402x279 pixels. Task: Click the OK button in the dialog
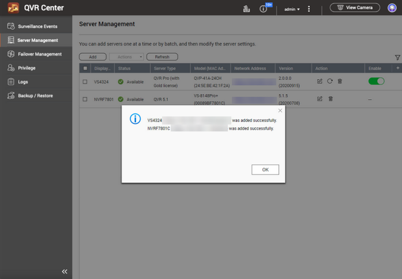tap(265, 169)
